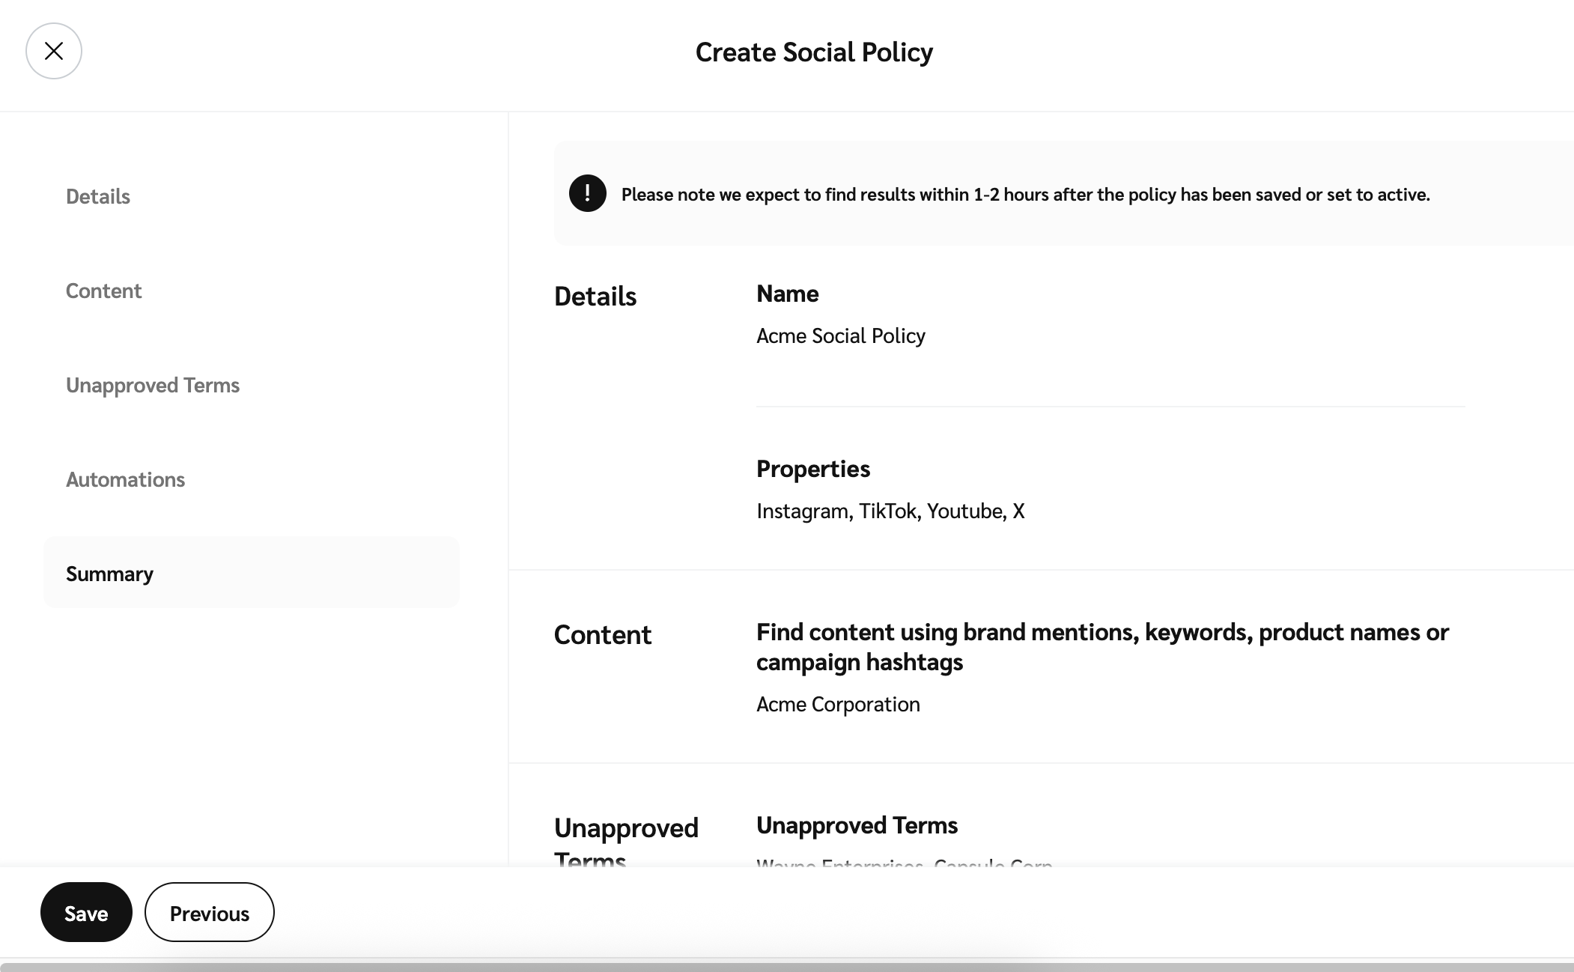
Task: Switch to Unapproved Terms sidebar step
Action: pos(153,385)
